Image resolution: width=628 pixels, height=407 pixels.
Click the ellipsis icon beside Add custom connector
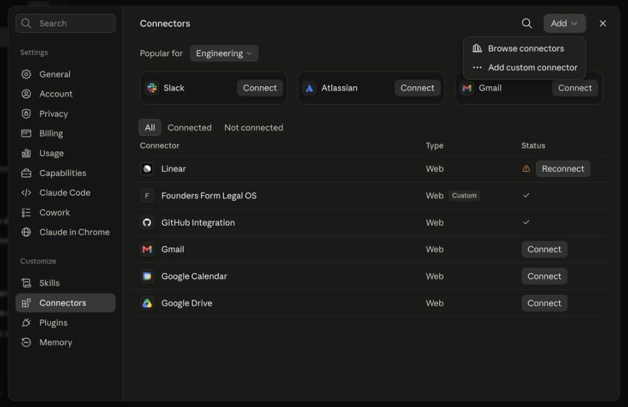(x=477, y=68)
